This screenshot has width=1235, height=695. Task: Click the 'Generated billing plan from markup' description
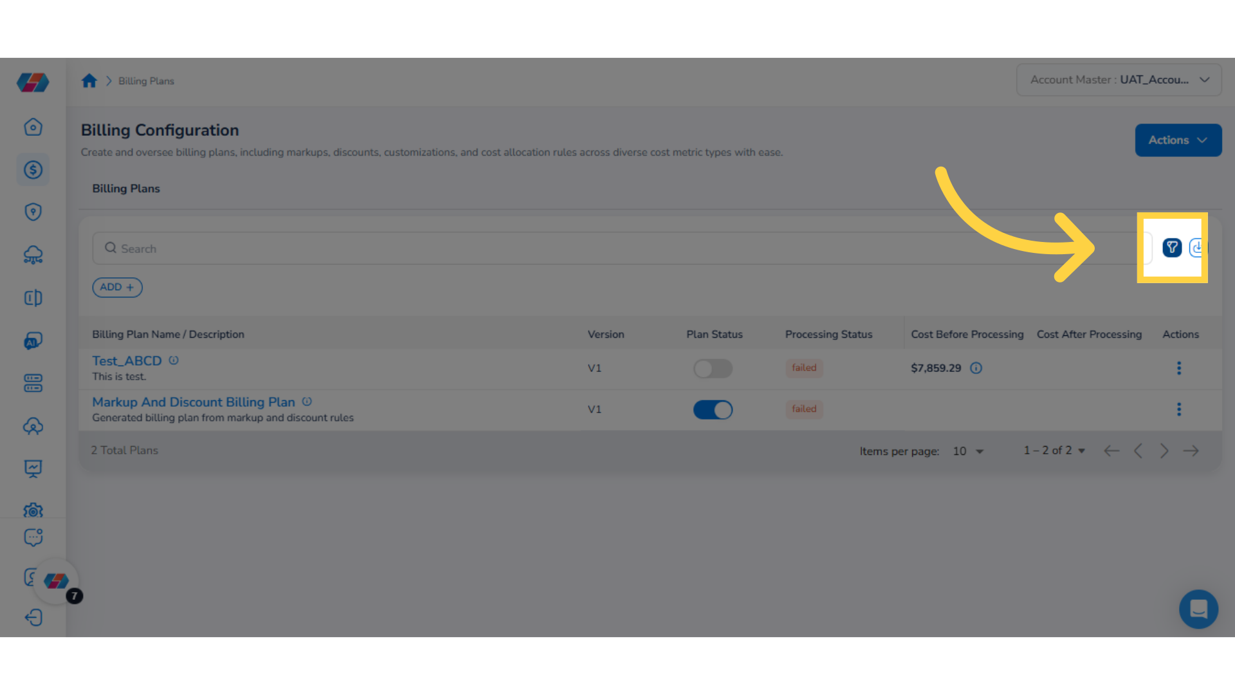223,418
